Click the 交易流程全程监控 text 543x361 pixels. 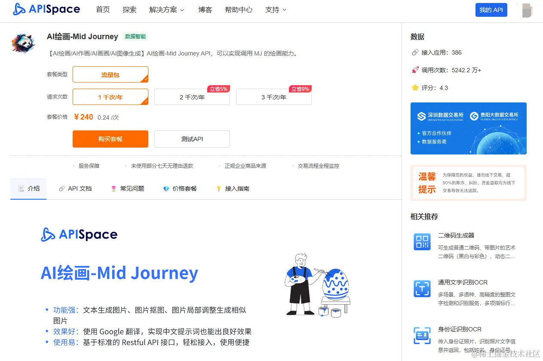click(319, 166)
